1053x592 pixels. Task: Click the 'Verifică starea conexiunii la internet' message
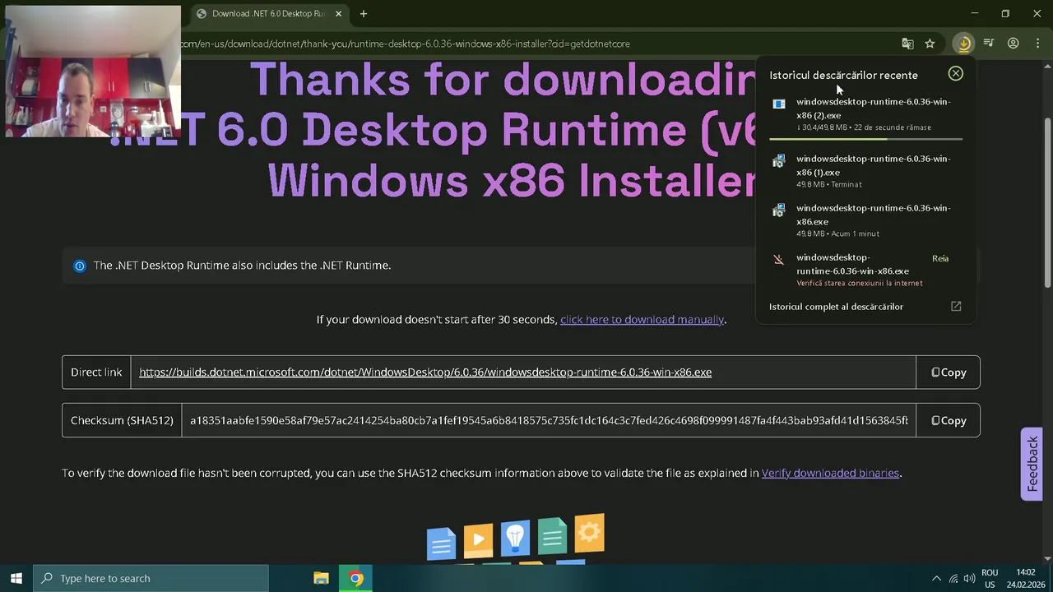coord(859,283)
